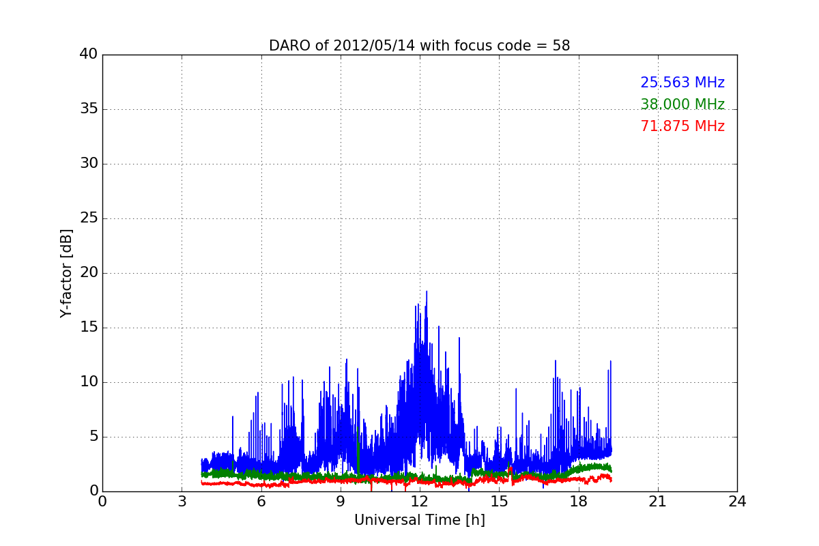Select the blue "25.563 MHz" legend label

point(682,83)
